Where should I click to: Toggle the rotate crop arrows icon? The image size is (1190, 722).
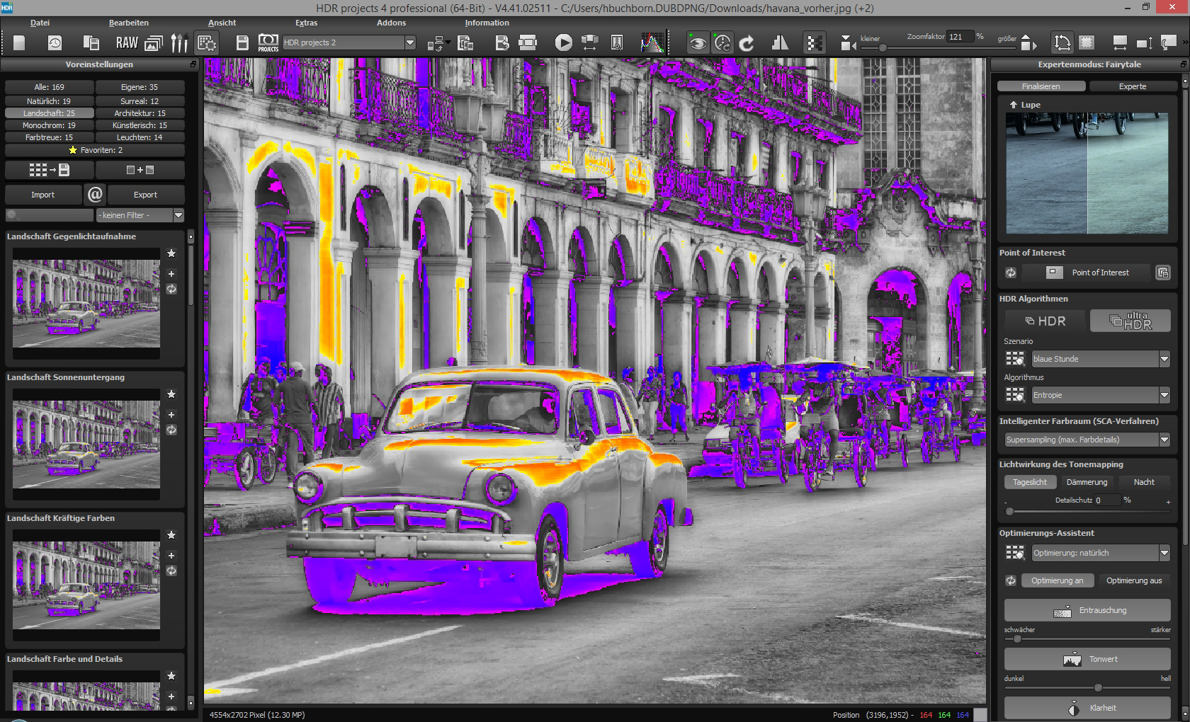coord(1062,43)
